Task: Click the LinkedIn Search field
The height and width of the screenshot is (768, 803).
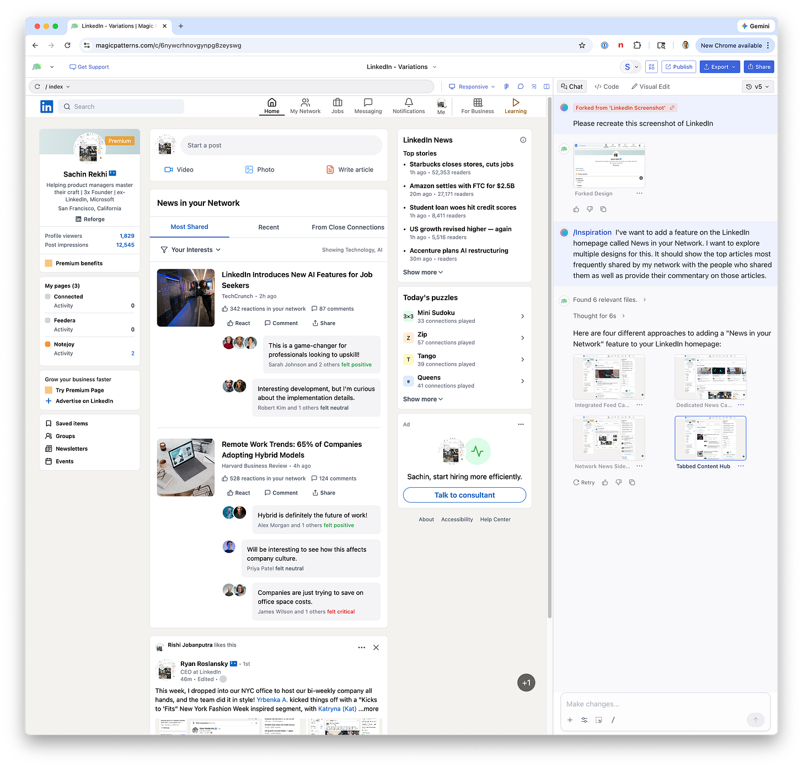Action: tap(121, 106)
